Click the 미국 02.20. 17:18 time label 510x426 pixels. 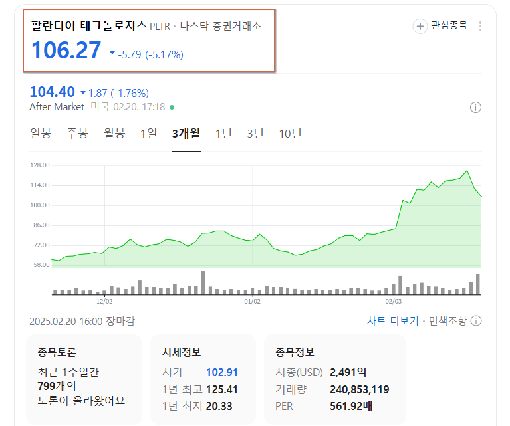[x=128, y=106]
